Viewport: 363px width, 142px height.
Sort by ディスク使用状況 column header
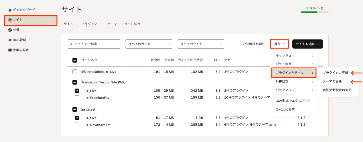(190, 60)
